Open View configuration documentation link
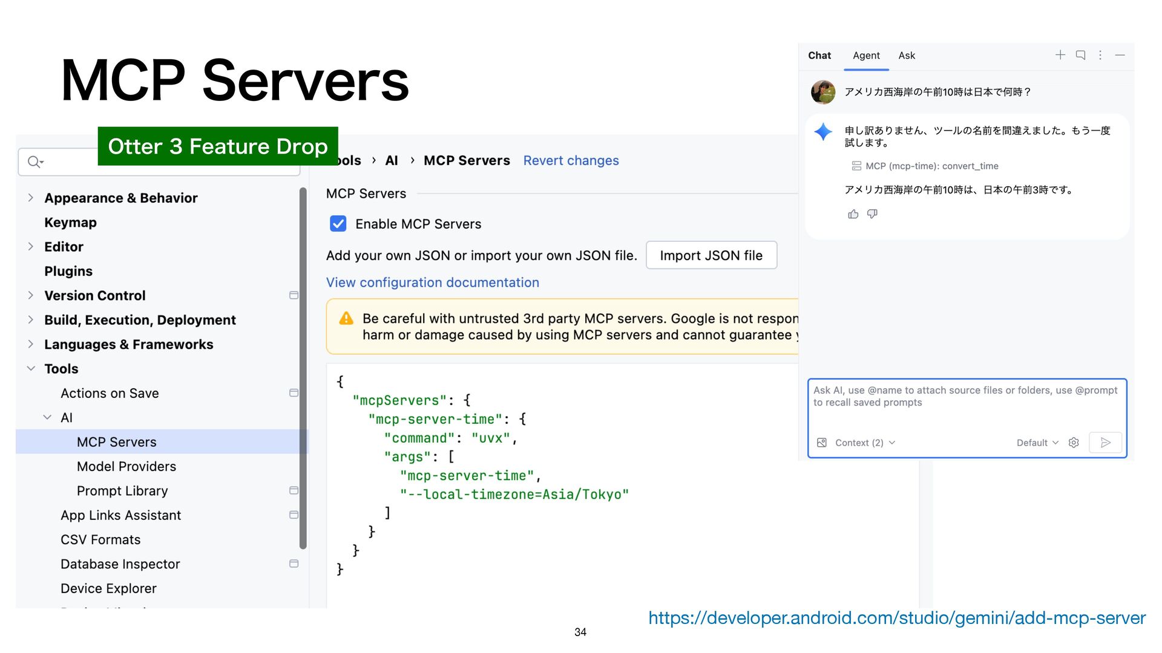Viewport: 1162px width, 653px height. [x=432, y=282]
